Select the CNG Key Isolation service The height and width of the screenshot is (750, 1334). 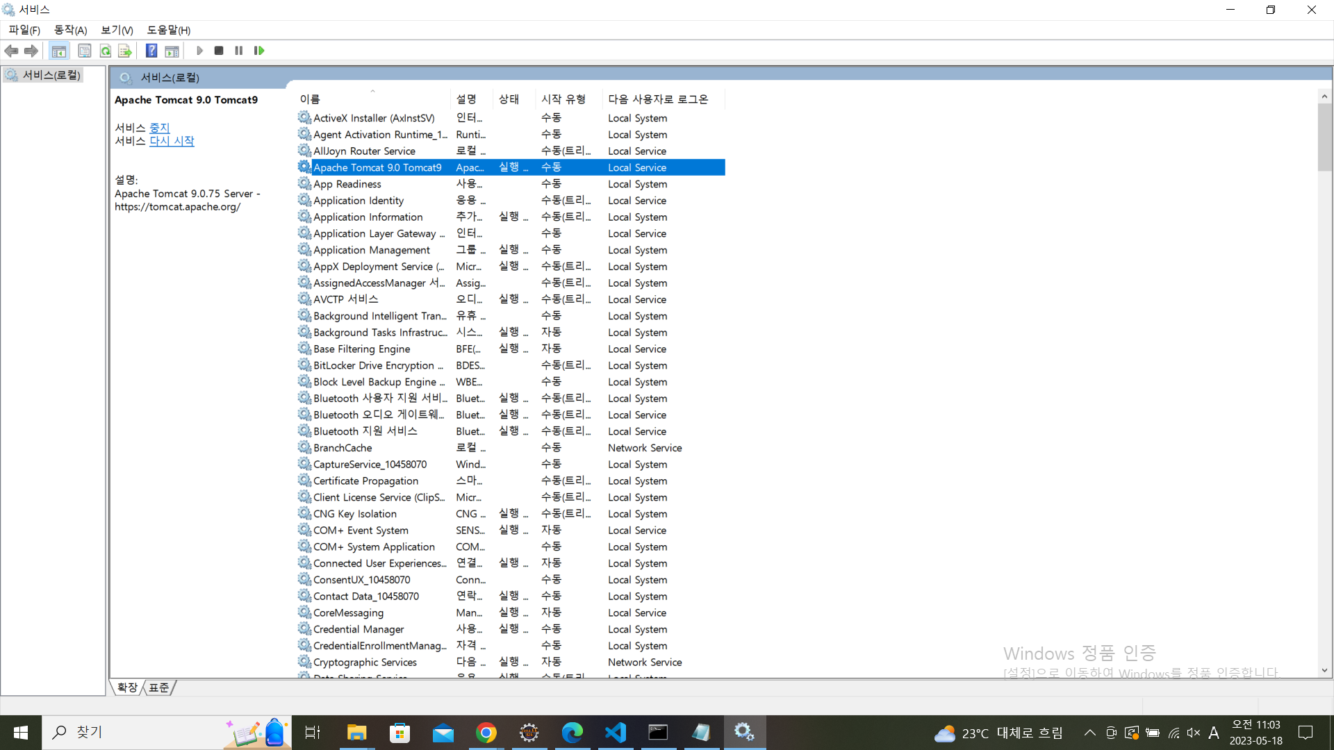(511, 514)
